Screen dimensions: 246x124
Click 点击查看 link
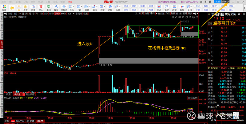[x=241, y=68]
